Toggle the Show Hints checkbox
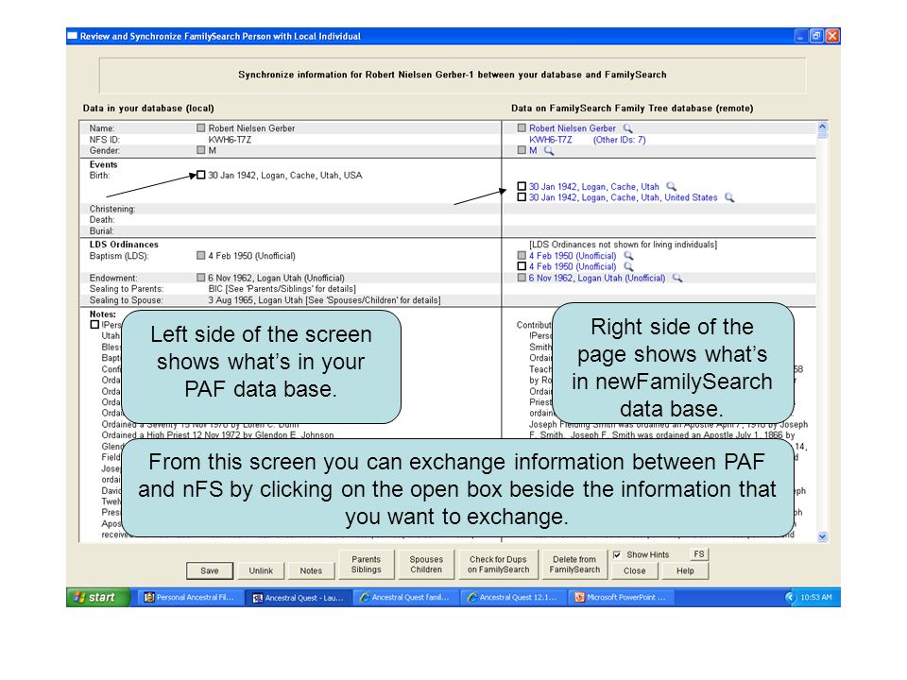Screen dimensions: 907x680 (x=617, y=554)
